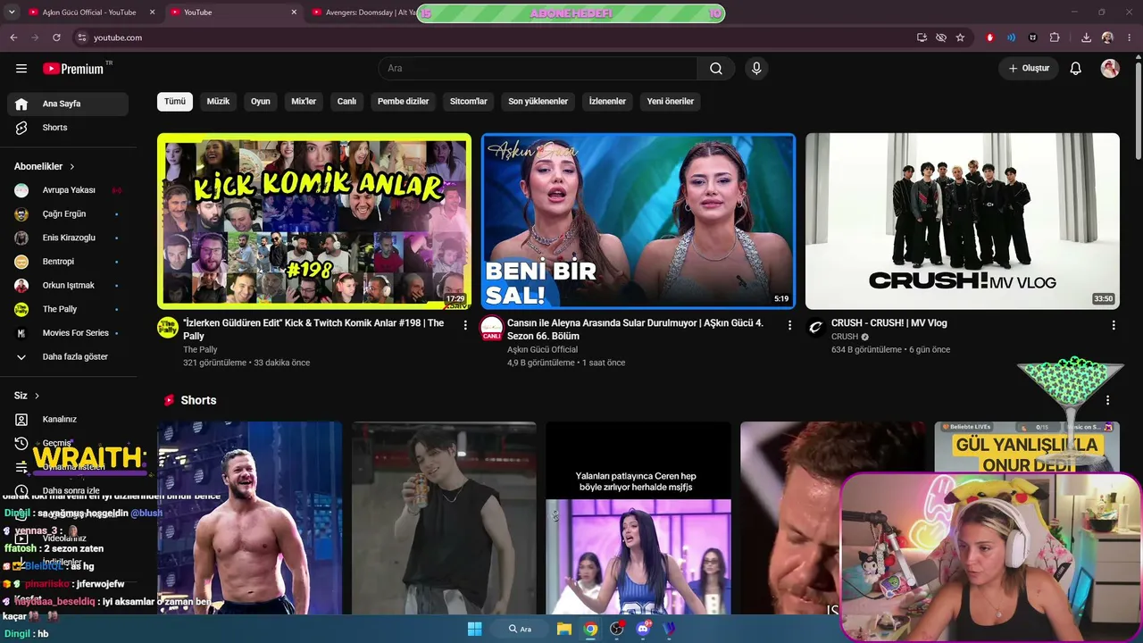Screen dimensions: 1143x643
Task: Go to Ana Sayfa in the sidebar
Action: pyautogui.click(x=68, y=104)
